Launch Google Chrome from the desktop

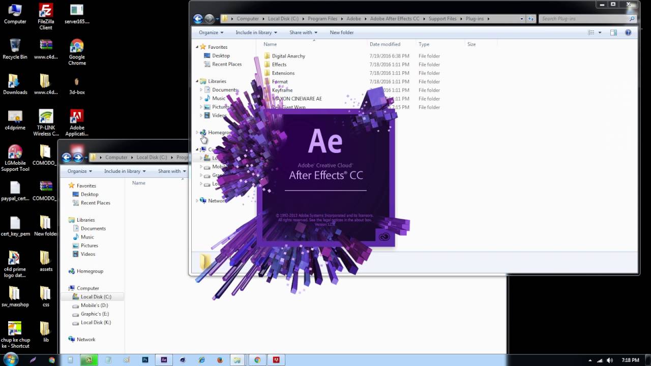pyautogui.click(x=77, y=52)
